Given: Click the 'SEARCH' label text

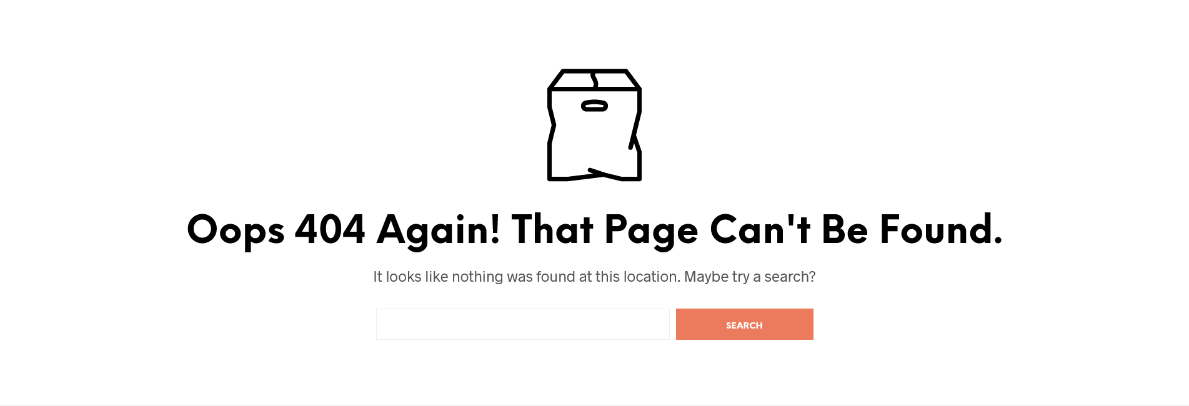Looking at the screenshot, I should pyautogui.click(x=744, y=325).
